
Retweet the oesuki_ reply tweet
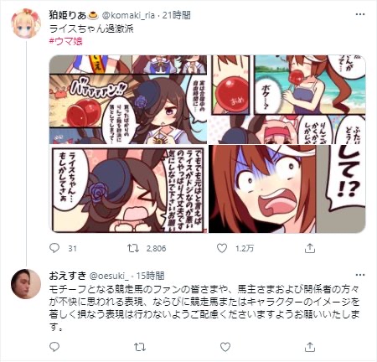tap(140, 347)
